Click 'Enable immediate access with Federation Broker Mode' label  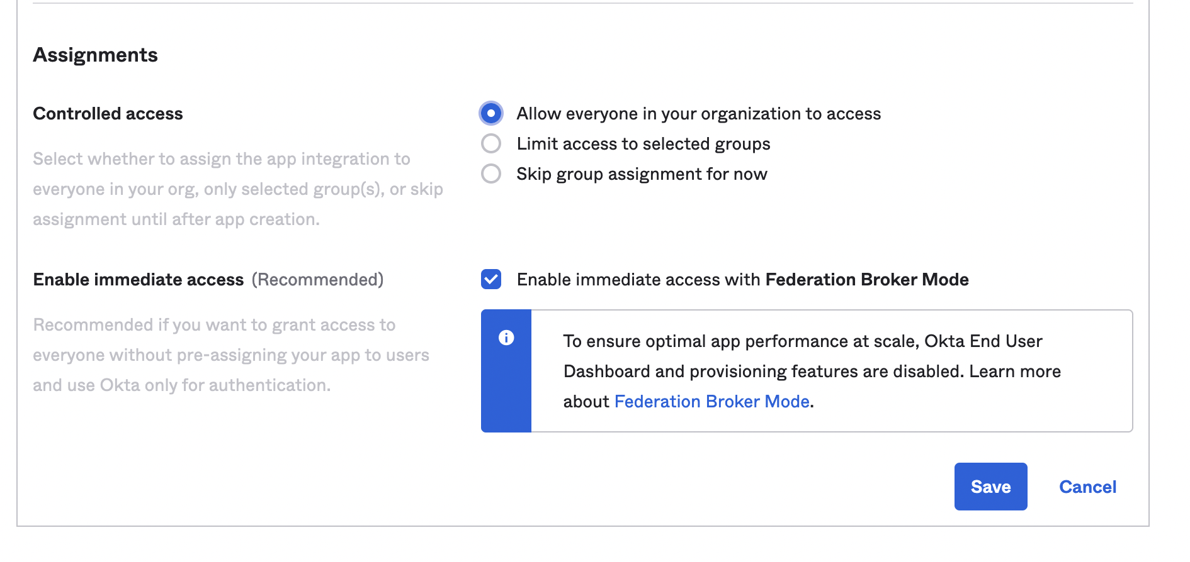point(743,280)
